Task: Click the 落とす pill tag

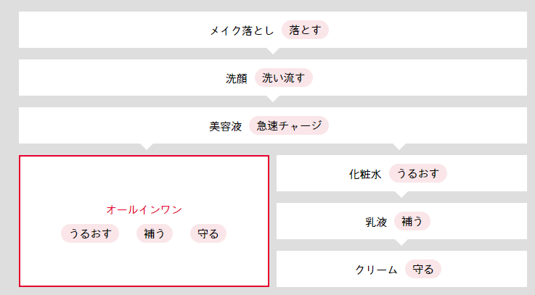Action: [305, 30]
